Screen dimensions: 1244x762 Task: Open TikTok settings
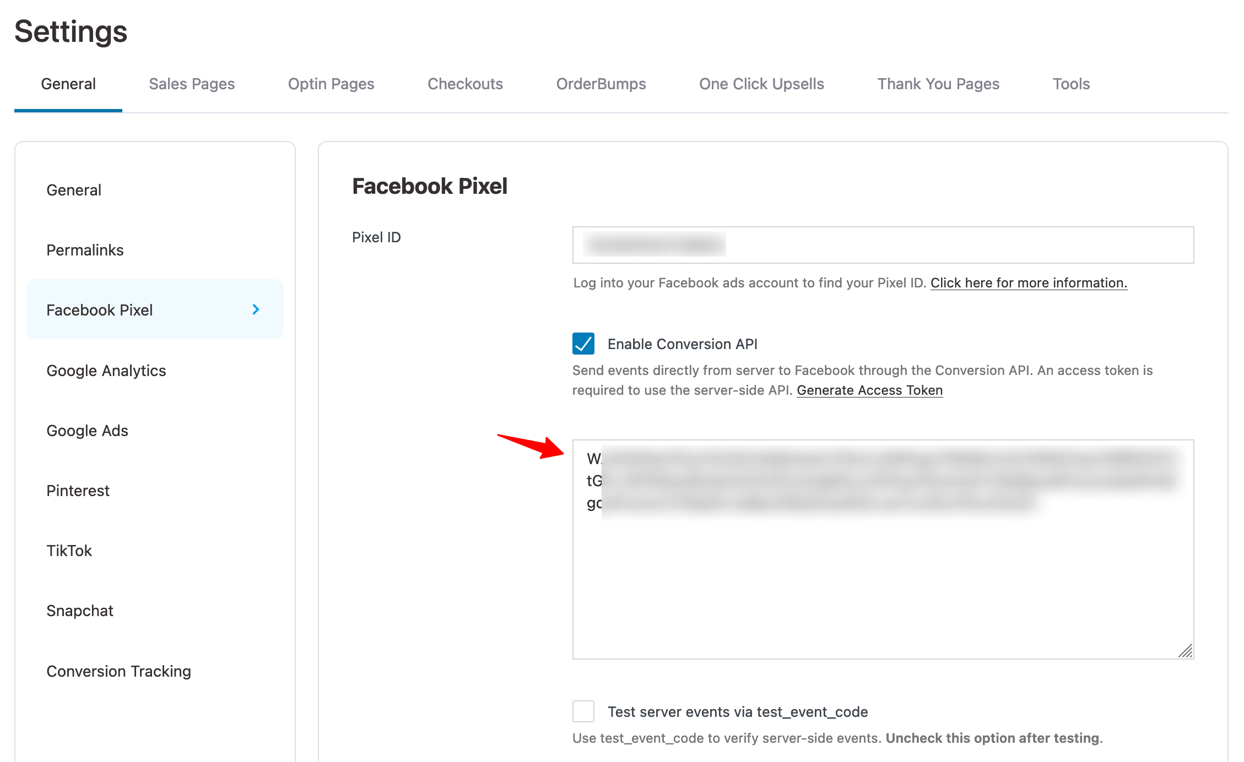point(69,551)
